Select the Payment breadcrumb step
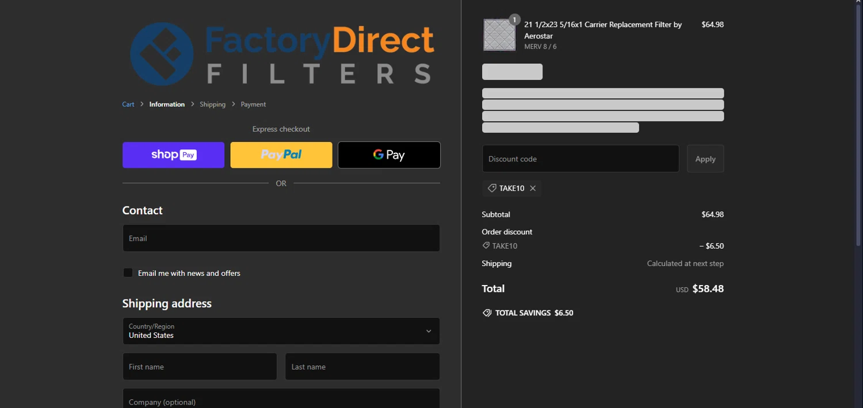Viewport: 863px width, 408px height. (253, 104)
